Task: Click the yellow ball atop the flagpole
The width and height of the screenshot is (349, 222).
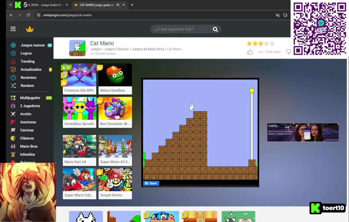Action: pyautogui.click(x=252, y=90)
